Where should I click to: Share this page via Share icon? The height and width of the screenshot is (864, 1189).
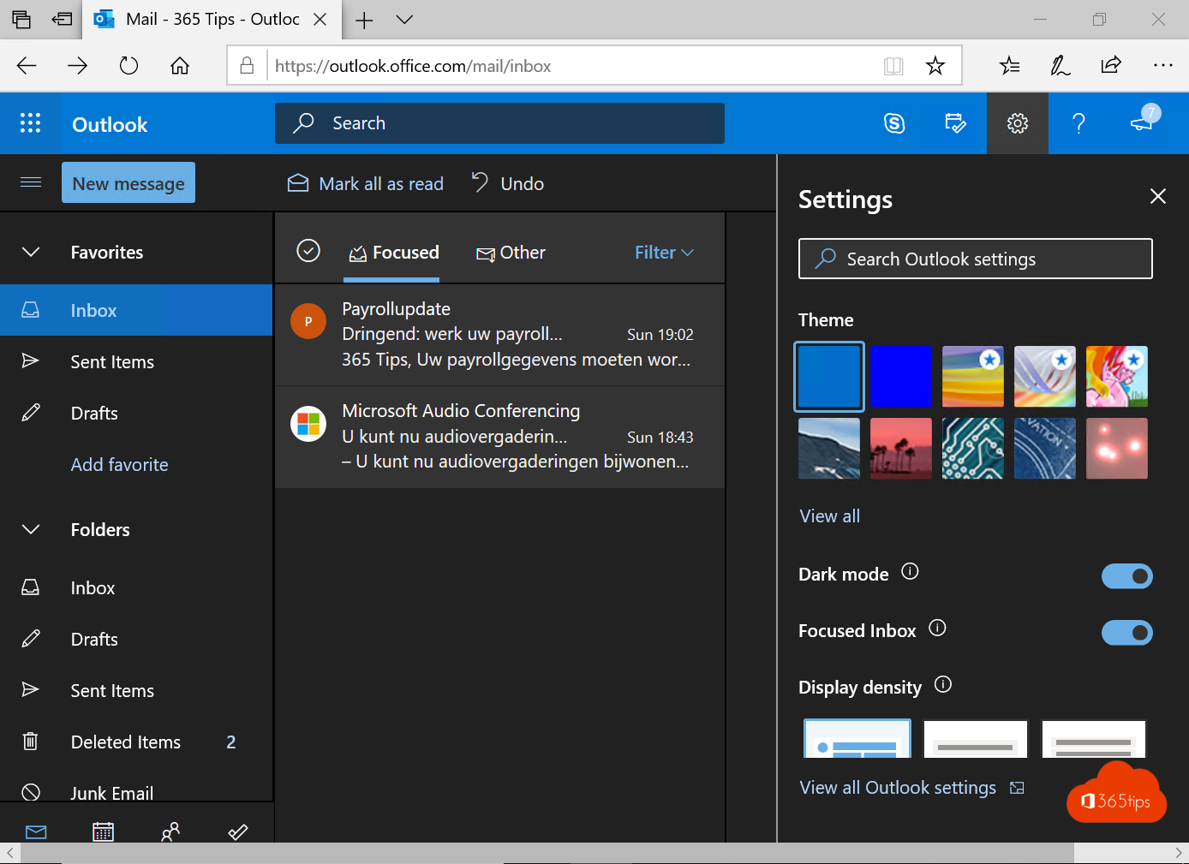[1111, 65]
